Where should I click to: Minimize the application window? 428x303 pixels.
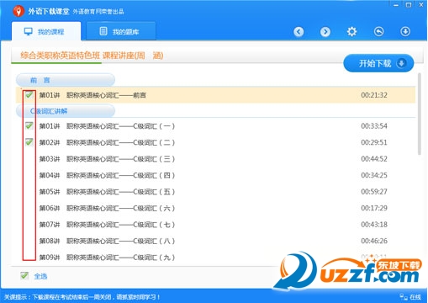click(396, 5)
